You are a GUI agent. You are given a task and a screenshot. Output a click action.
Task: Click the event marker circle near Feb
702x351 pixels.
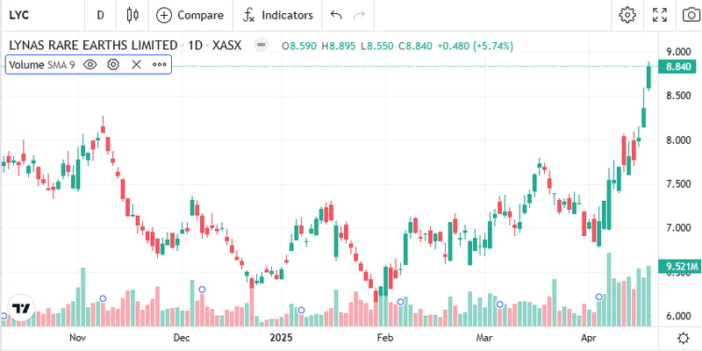[401, 302]
